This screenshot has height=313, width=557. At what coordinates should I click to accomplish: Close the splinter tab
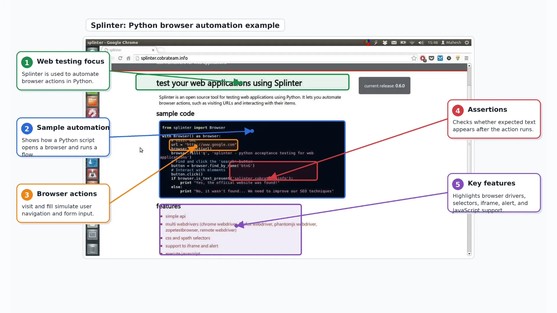point(153,50)
